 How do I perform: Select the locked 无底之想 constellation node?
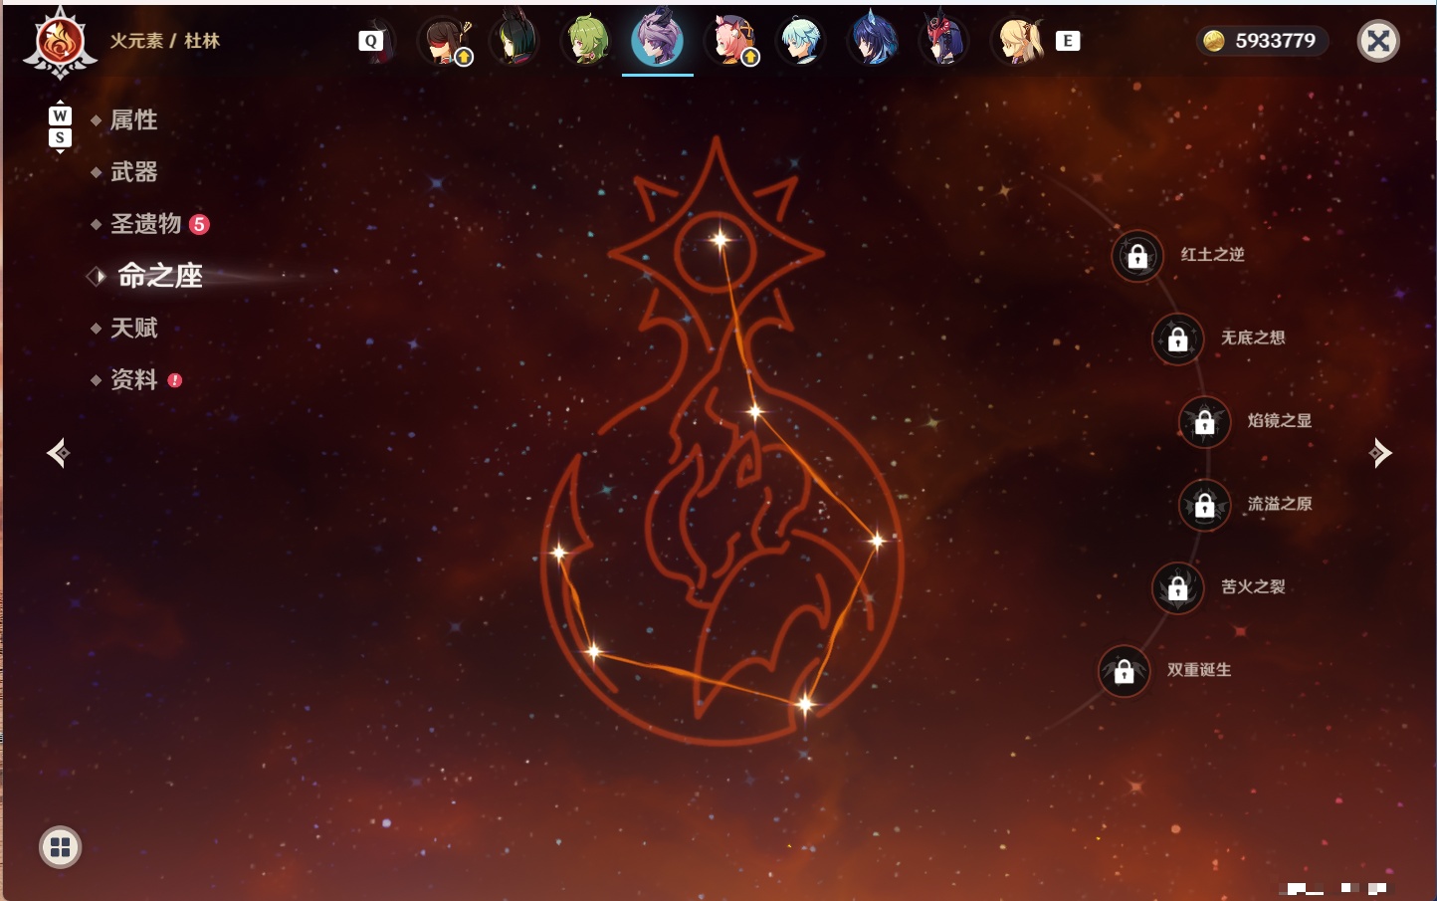(1177, 339)
